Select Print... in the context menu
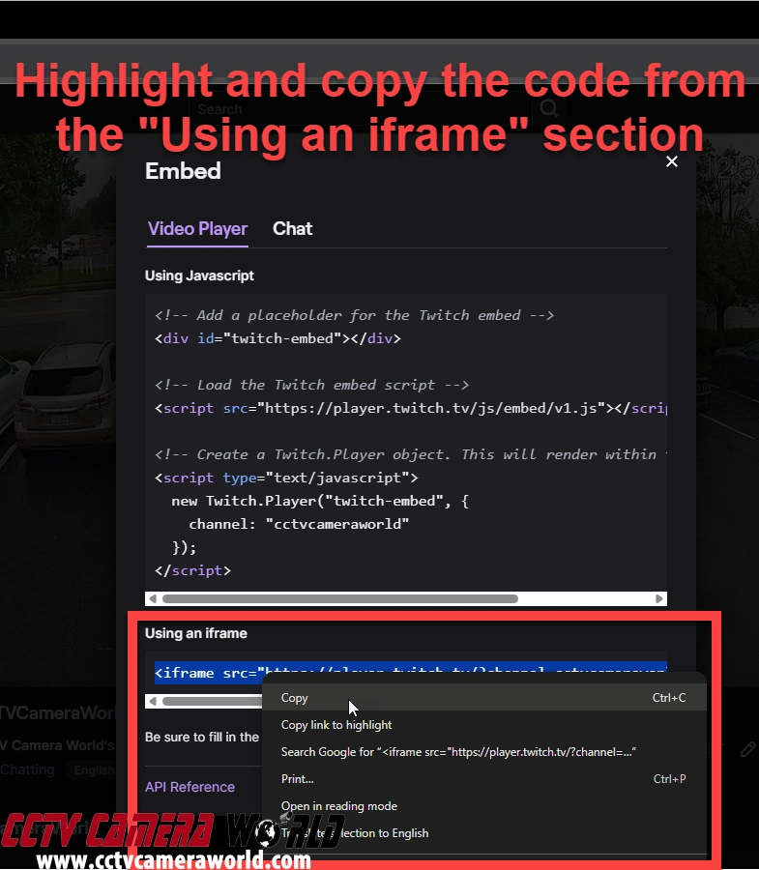759x870 pixels. click(298, 779)
